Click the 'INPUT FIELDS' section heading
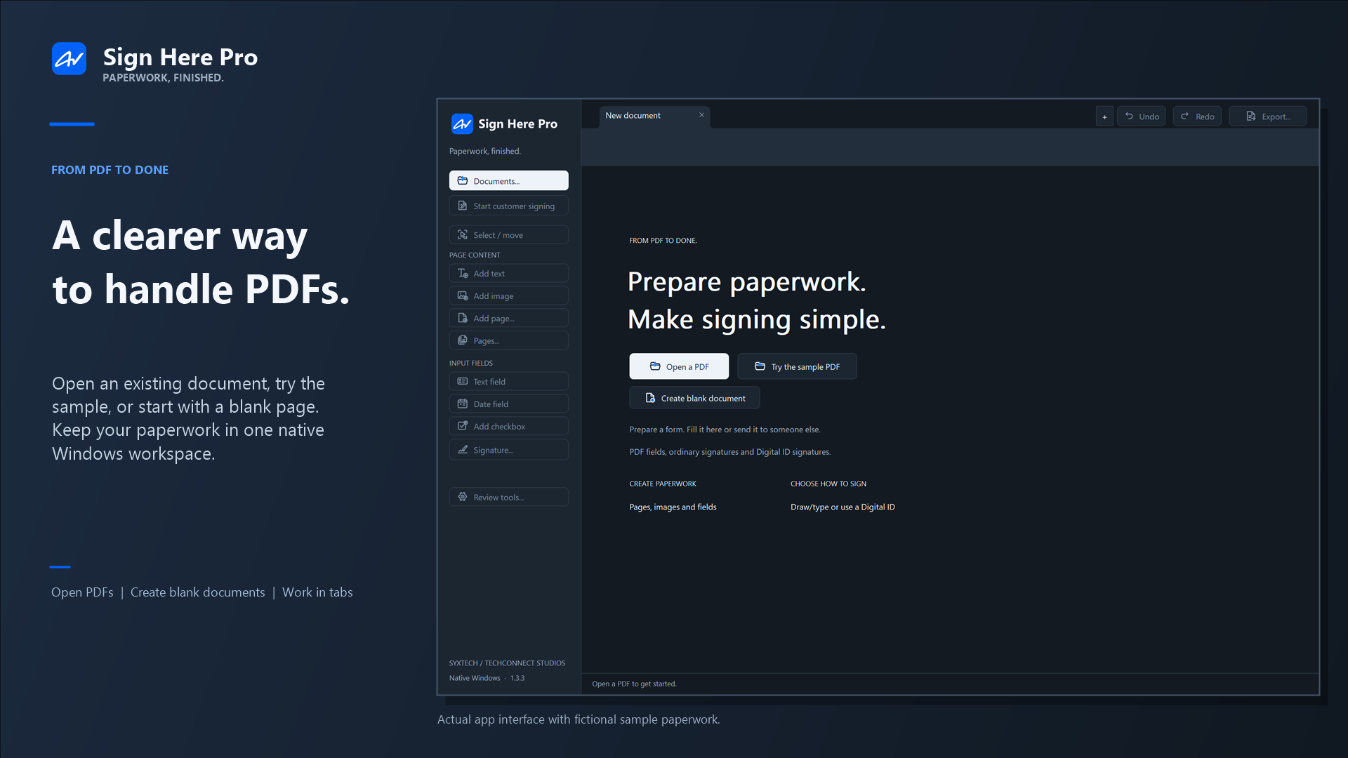The width and height of the screenshot is (1348, 758). (x=471, y=363)
